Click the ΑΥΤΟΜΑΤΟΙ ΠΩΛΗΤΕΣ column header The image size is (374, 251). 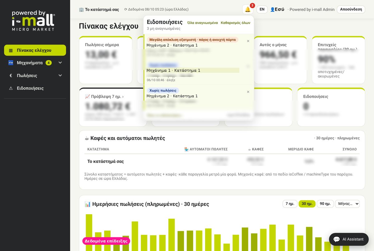[x=206, y=149]
